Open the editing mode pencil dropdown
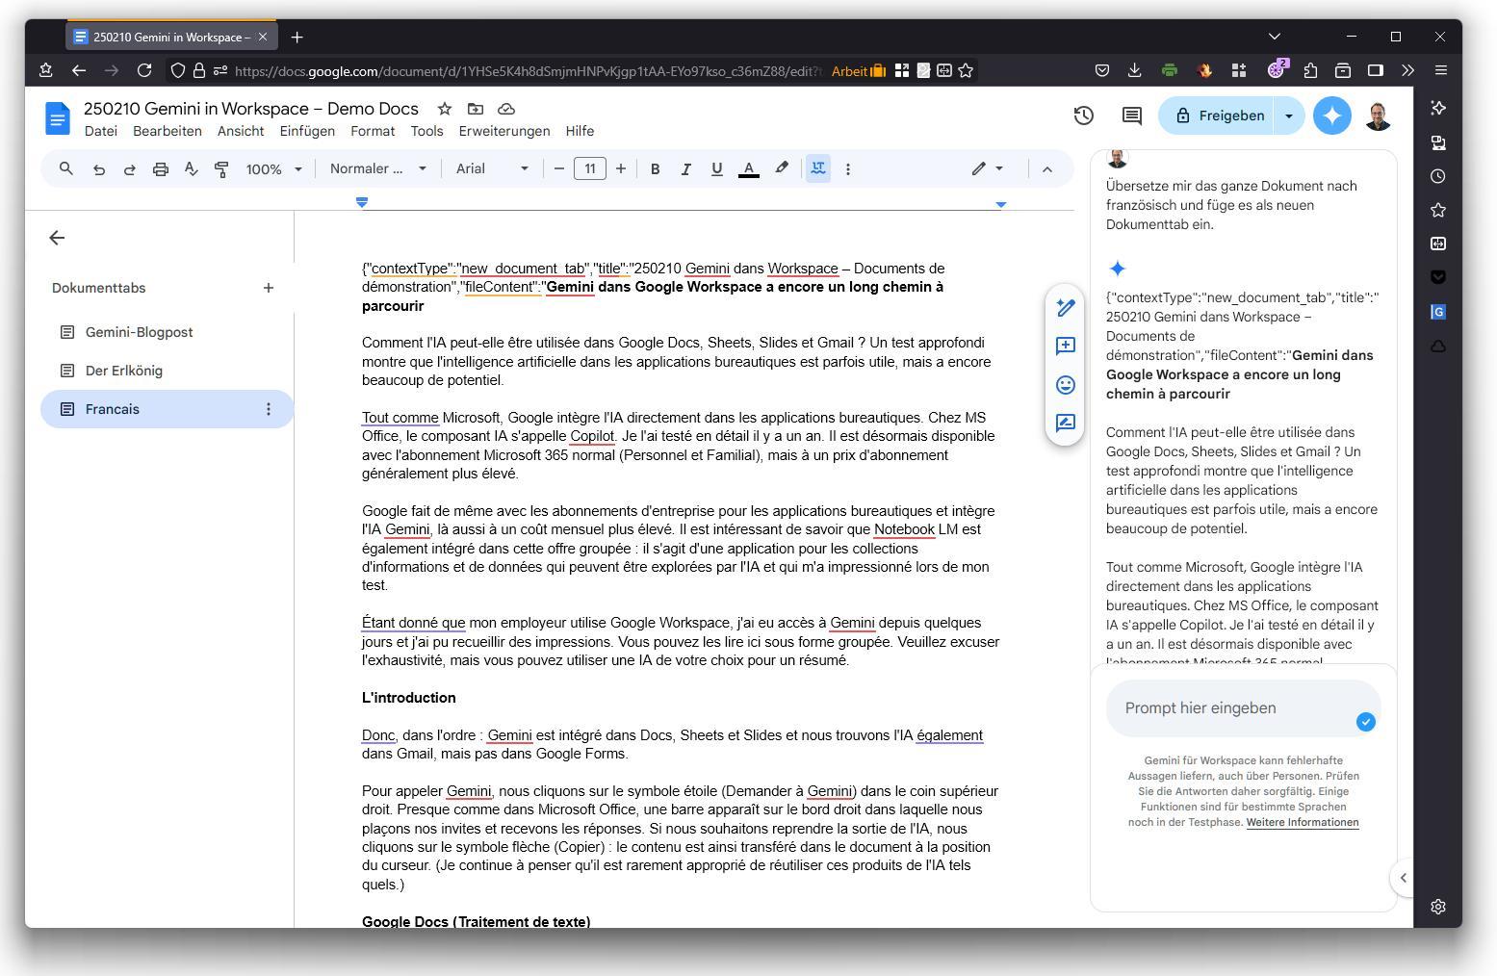The image size is (1497, 976). [988, 168]
